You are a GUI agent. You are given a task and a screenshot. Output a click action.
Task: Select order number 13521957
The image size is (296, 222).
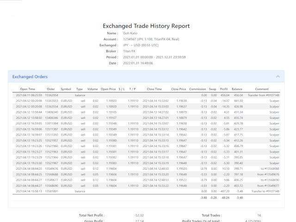51,141
